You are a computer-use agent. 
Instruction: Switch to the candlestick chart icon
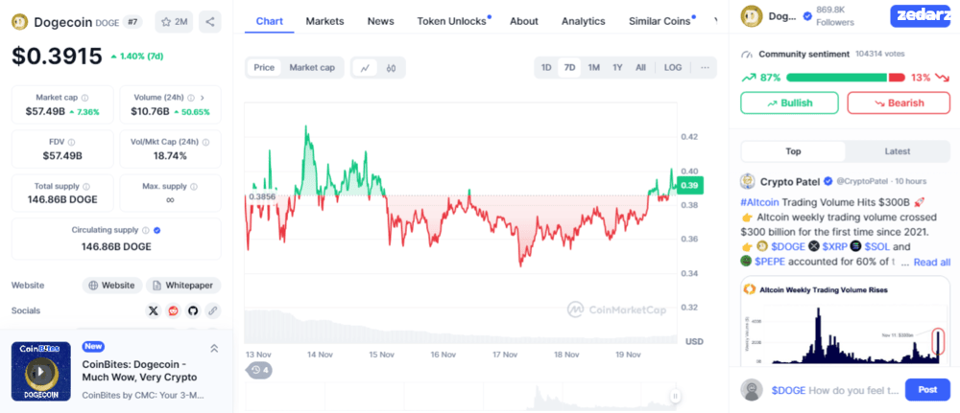[392, 68]
